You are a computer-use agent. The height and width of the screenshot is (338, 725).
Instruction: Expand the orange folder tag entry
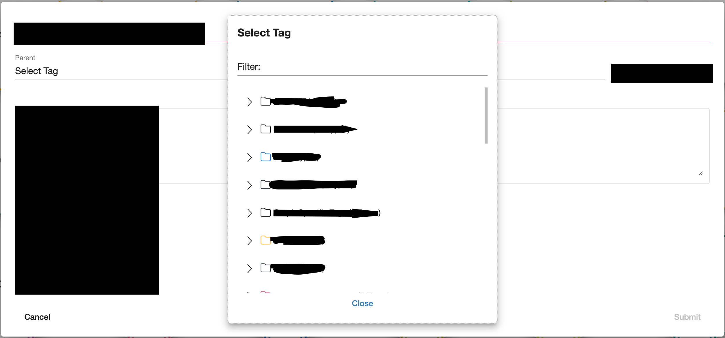pos(249,240)
